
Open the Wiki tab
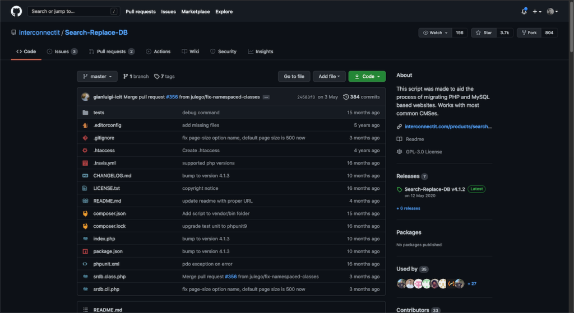[x=191, y=52]
